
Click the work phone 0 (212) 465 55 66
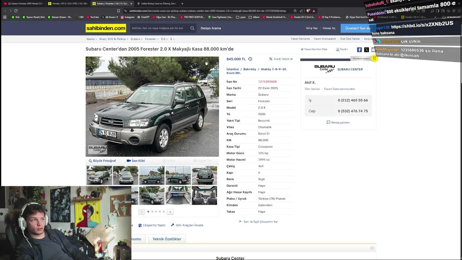[x=353, y=100]
